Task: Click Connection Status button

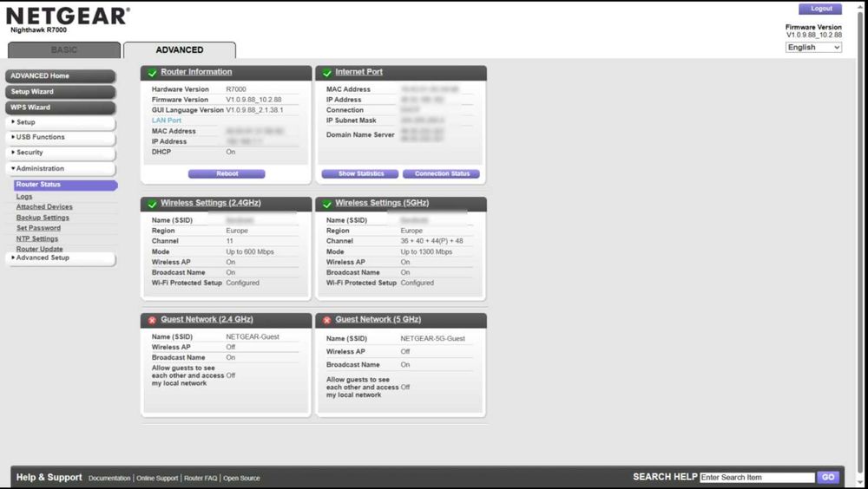Action: pyautogui.click(x=441, y=173)
